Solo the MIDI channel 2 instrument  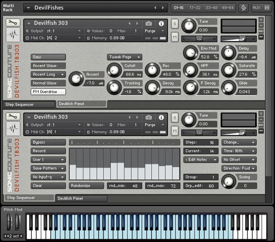(x=175, y=24)
